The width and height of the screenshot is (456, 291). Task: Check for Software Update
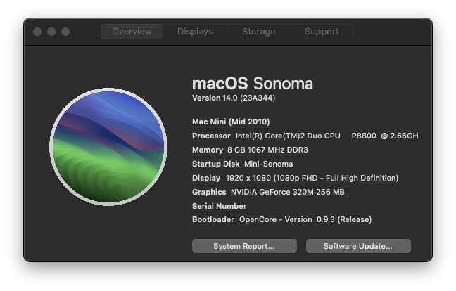pos(358,246)
